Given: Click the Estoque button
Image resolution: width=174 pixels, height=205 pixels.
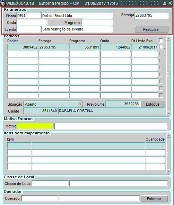Looking at the screenshot, I should [x=153, y=104].
